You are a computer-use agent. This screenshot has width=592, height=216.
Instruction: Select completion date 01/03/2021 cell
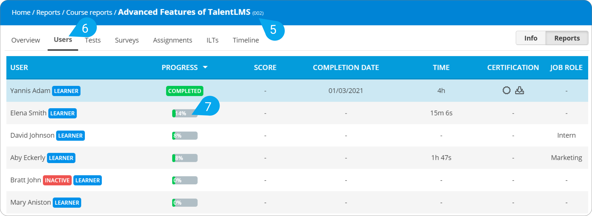tap(346, 91)
